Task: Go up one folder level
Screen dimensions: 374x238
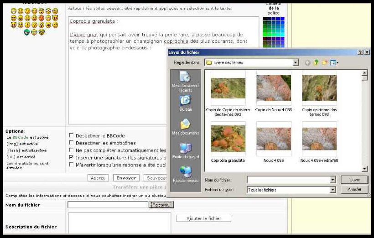Action: coord(316,62)
